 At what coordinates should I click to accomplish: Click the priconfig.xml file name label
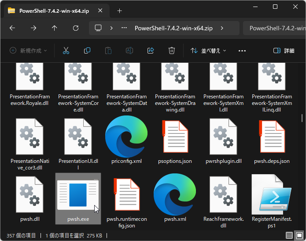click(x=126, y=161)
